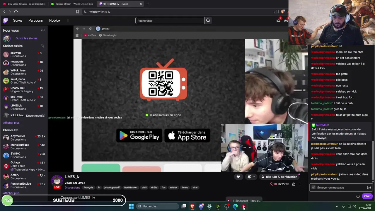The width and height of the screenshot is (375, 211).
Task: Open the Parcourir menu item
Action: coord(36,21)
